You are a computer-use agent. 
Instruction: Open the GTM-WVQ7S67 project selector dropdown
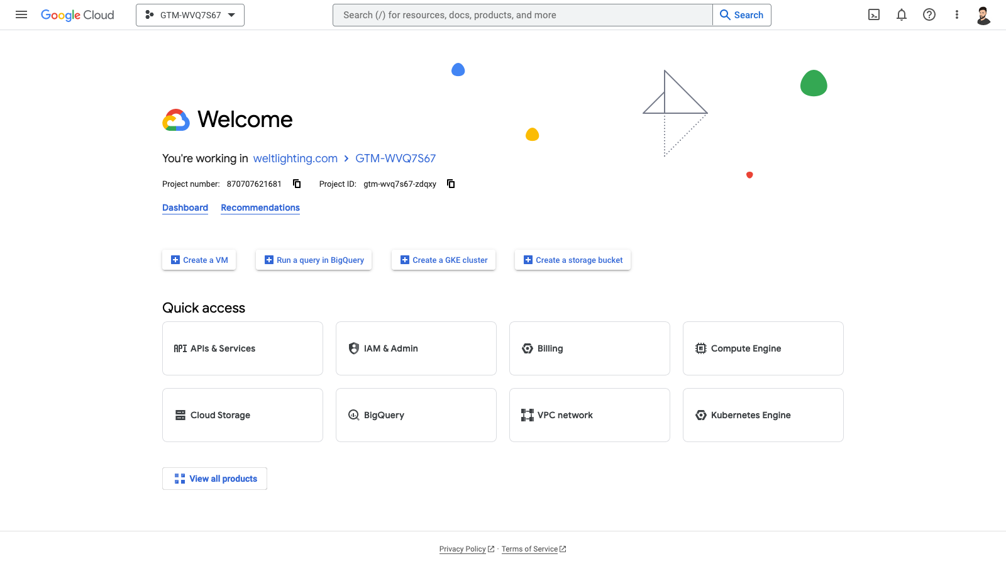pos(190,15)
